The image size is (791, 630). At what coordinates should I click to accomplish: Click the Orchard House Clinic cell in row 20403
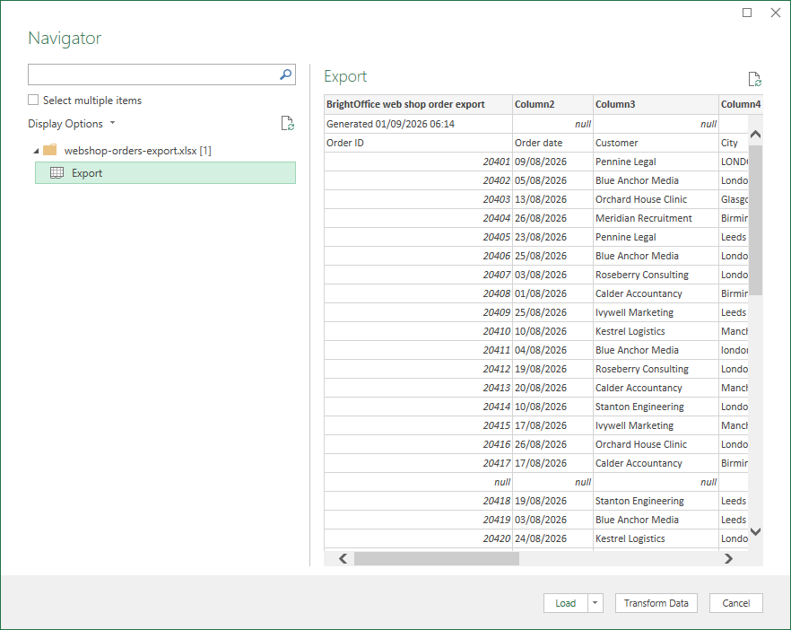[656, 199]
